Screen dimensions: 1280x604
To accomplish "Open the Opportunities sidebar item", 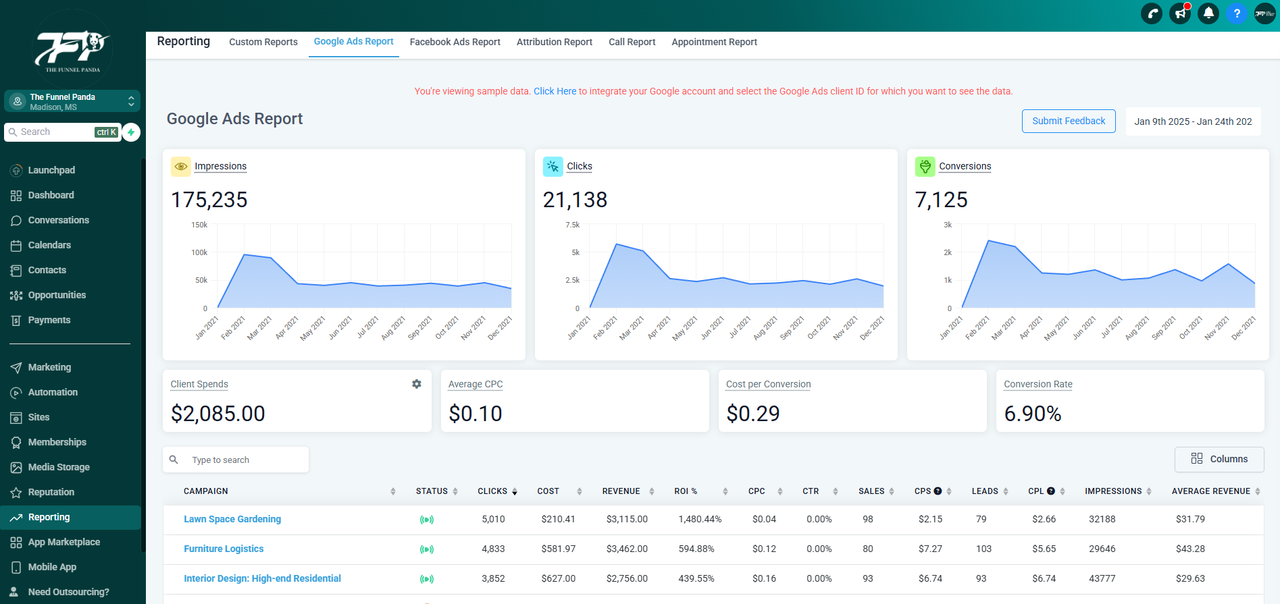I will point(57,295).
